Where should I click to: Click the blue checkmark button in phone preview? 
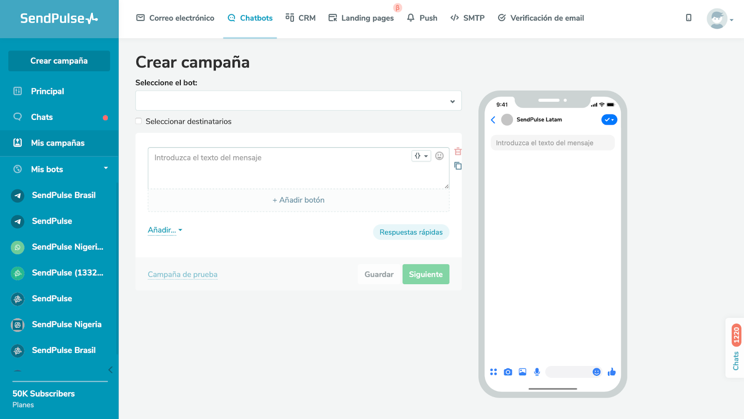pyautogui.click(x=609, y=120)
